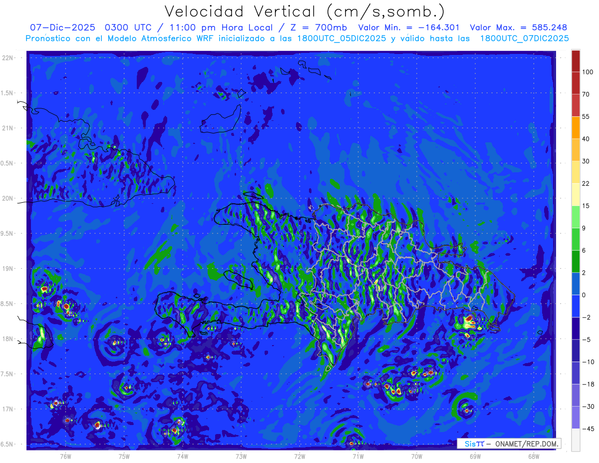The width and height of the screenshot is (599, 463).
Task: Click the color bar label "100"
Action: tap(588, 72)
